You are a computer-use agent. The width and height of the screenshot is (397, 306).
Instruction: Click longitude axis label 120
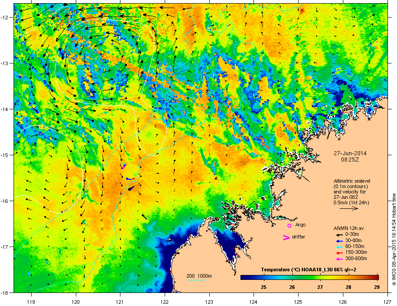pos(76,301)
